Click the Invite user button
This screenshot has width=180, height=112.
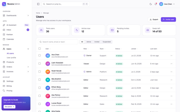(x=168, y=19)
